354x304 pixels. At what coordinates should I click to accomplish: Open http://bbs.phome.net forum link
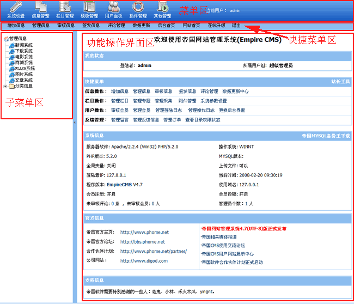click(x=143, y=242)
